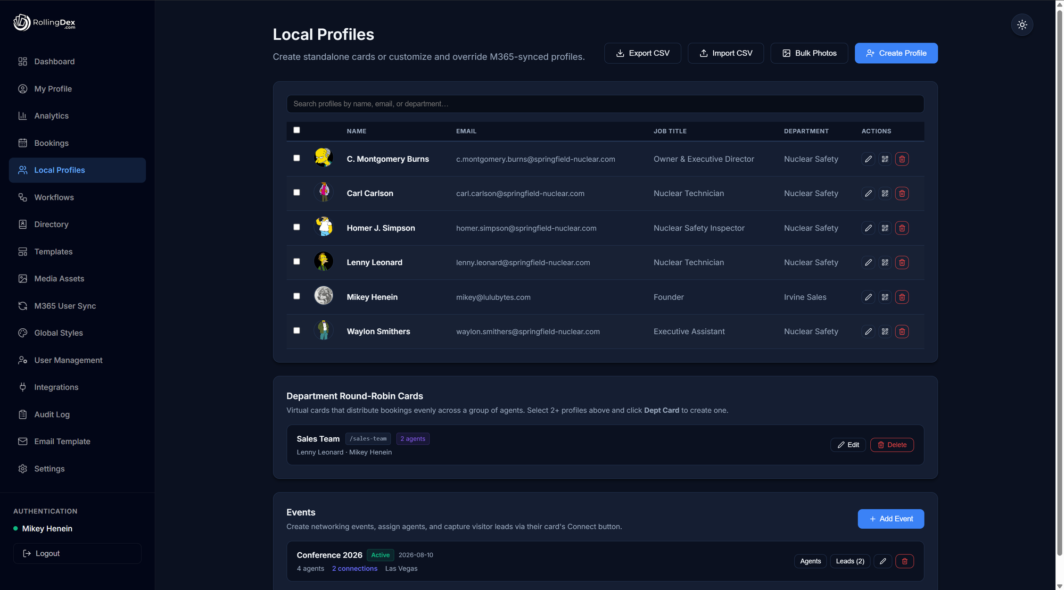Edit Lenny Leonard profile pencil icon
The height and width of the screenshot is (590, 1064).
pyautogui.click(x=868, y=263)
